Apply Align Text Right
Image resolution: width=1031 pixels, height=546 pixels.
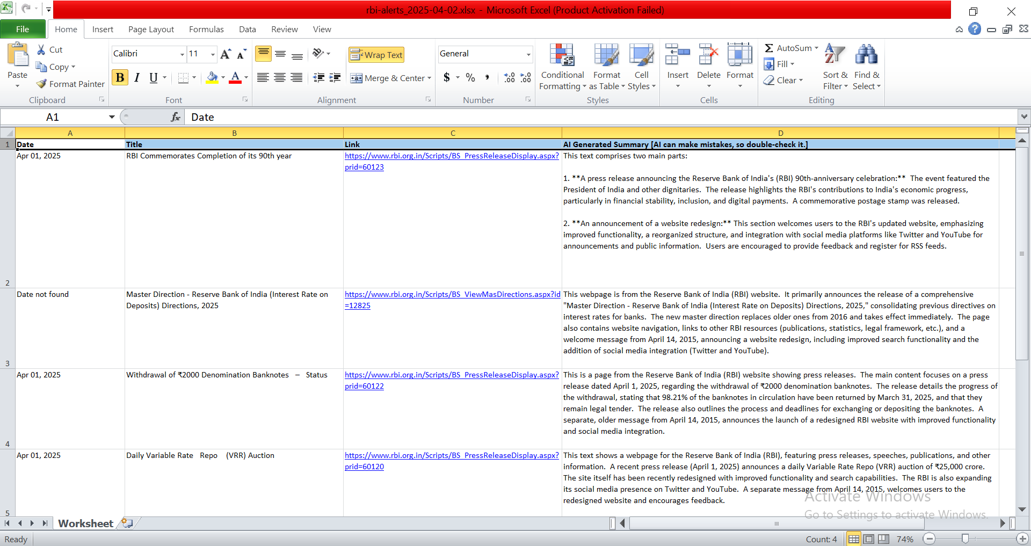pyautogui.click(x=296, y=78)
